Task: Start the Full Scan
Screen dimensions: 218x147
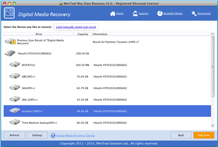Action: pyautogui.click(x=204, y=135)
